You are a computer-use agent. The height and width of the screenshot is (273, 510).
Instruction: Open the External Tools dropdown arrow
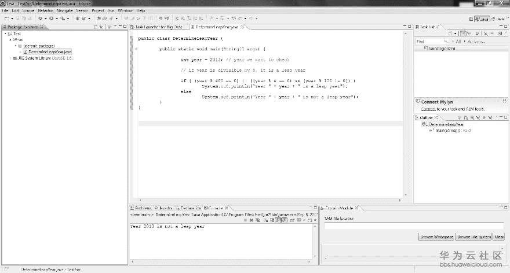coord(68,19)
